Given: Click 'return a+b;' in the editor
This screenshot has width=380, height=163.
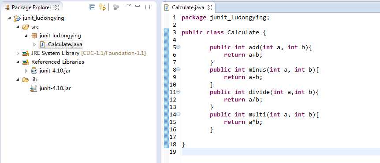Looking at the screenshot, I should coord(243,55).
